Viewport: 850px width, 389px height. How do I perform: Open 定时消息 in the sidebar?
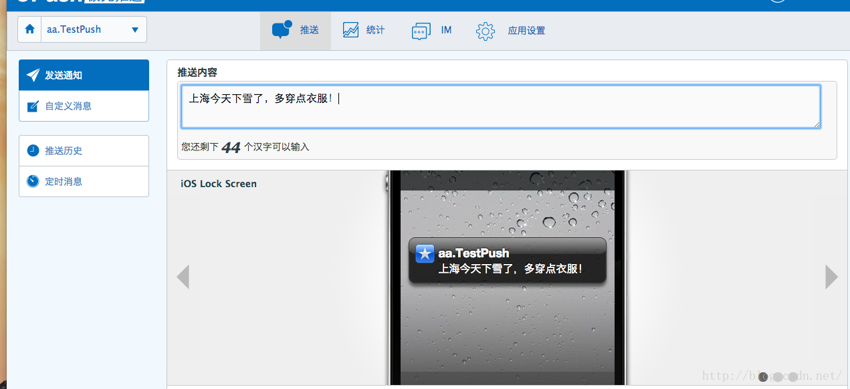coord(84,181)
